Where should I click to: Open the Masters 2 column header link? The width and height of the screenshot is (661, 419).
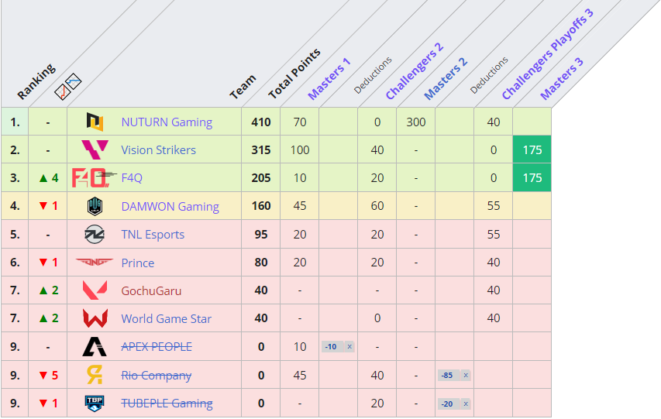pos(446,79)
